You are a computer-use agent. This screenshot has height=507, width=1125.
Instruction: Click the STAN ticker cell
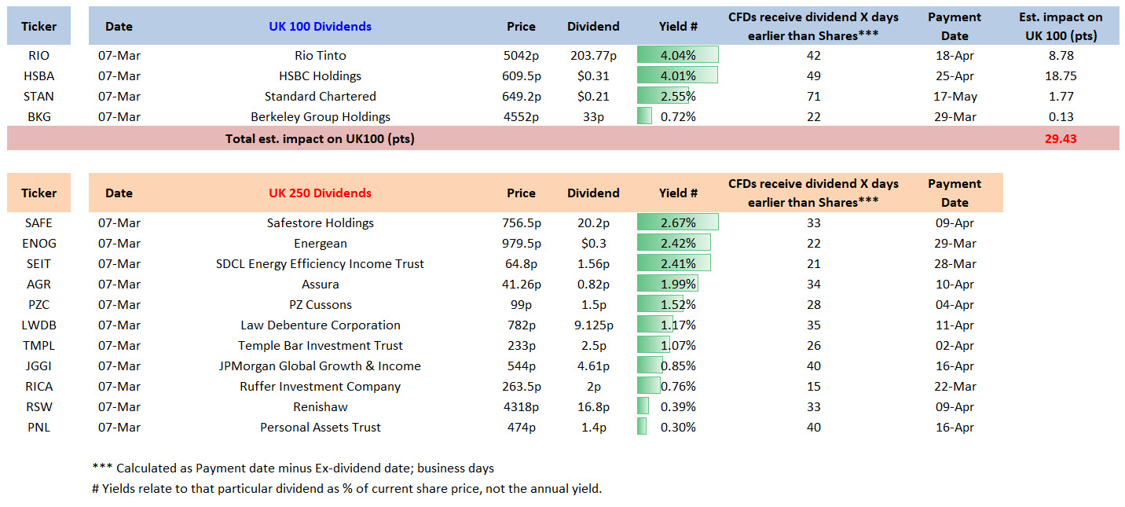tap(38, 97)
